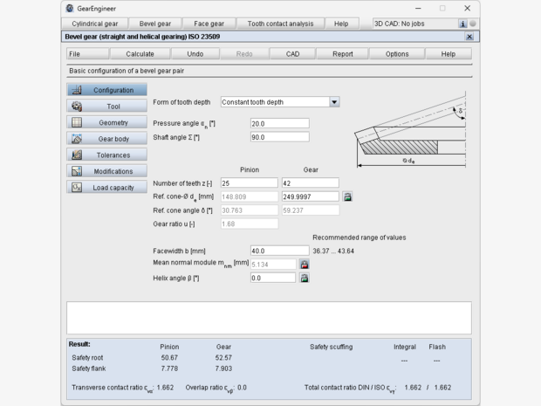
Task: Open the Options menu
Action: [397, 53]
